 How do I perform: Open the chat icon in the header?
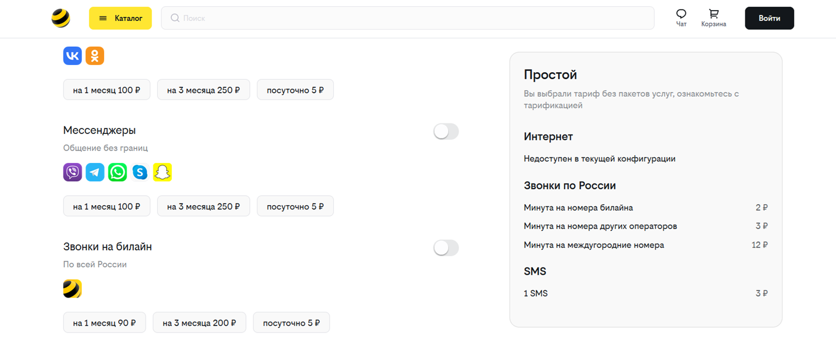tap(681, 18)
